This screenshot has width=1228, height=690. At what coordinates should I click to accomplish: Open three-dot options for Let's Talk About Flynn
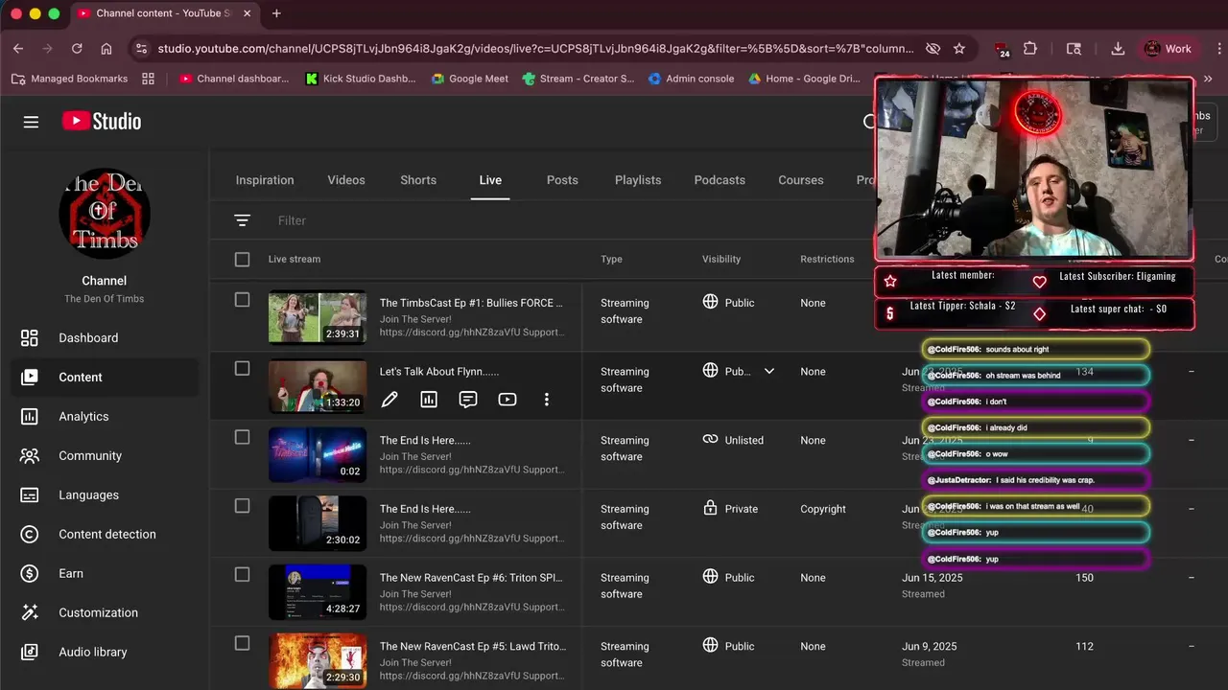(547, 400)
